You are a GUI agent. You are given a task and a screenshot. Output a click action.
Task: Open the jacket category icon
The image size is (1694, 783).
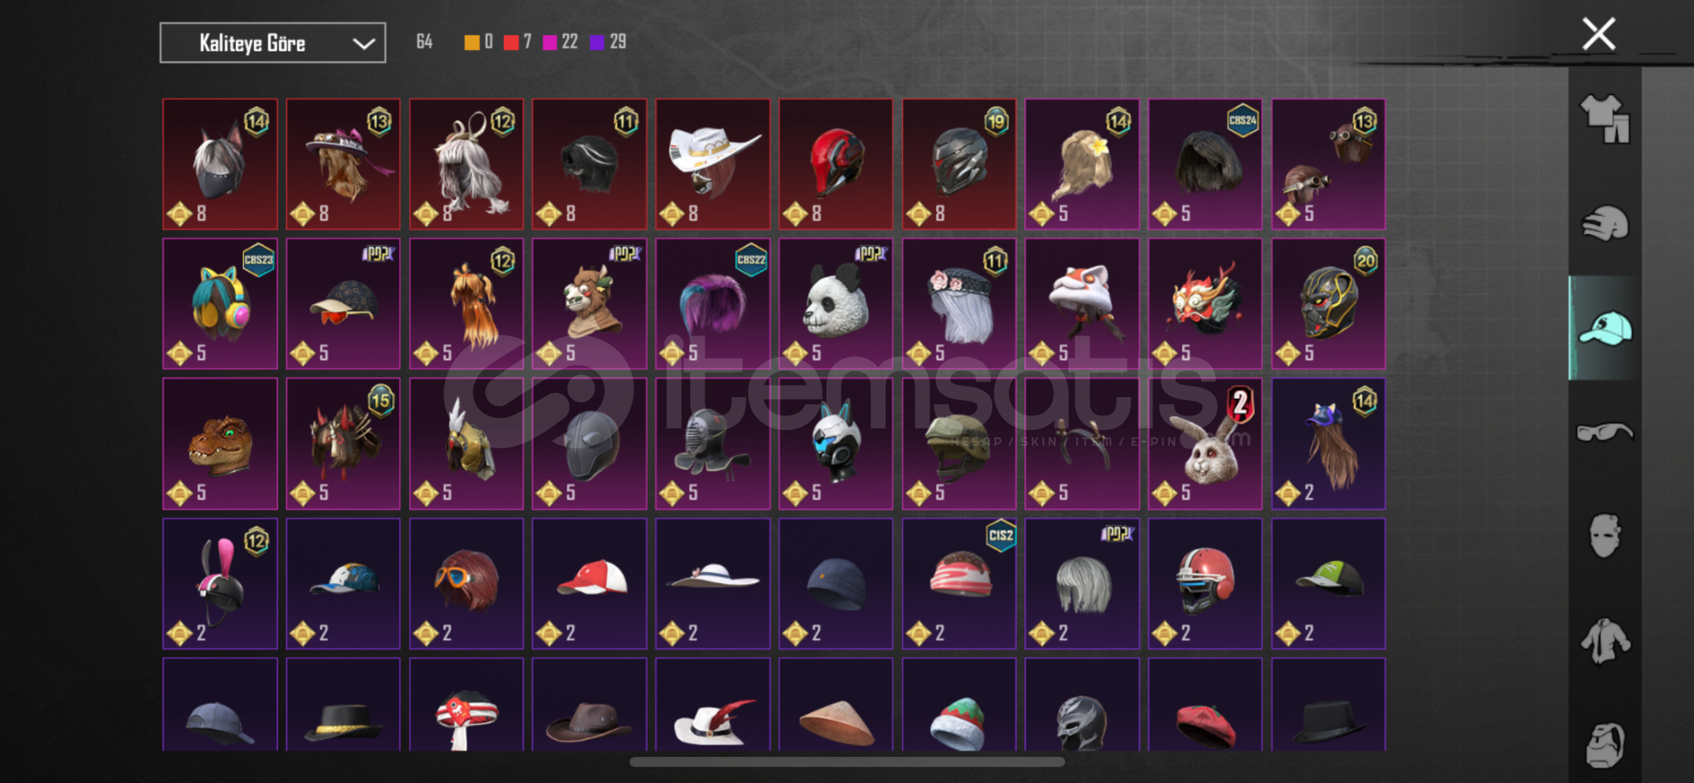tap(1605, 641)
